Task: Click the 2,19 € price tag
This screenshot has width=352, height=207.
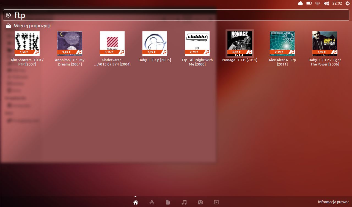Action: click(279, 52)
